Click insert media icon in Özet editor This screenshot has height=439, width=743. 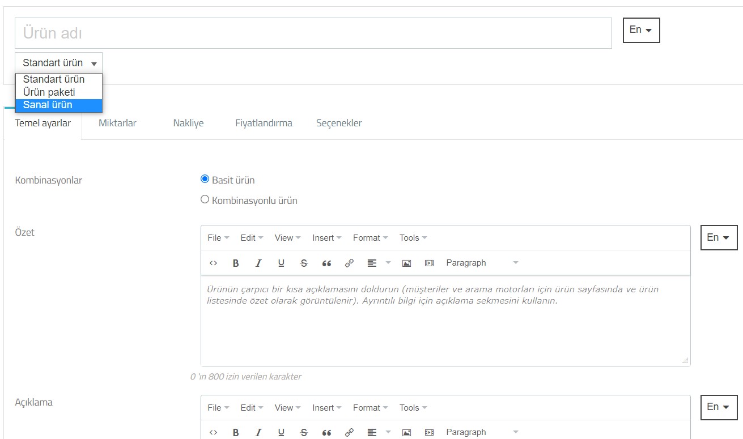tap(429, 263)
